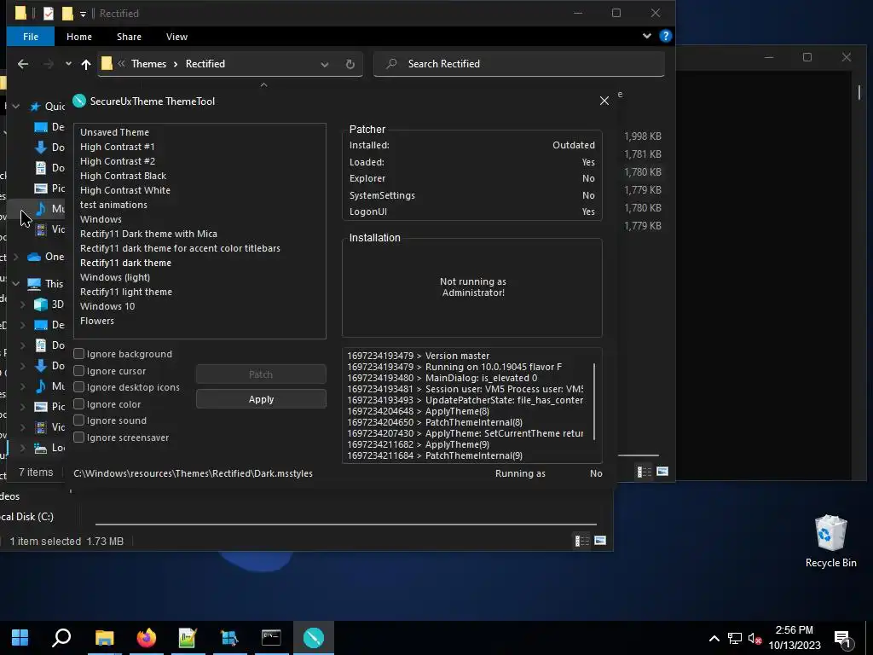The image size is (873, 655).
Task: Open Windows Start button
Action: 20,637
